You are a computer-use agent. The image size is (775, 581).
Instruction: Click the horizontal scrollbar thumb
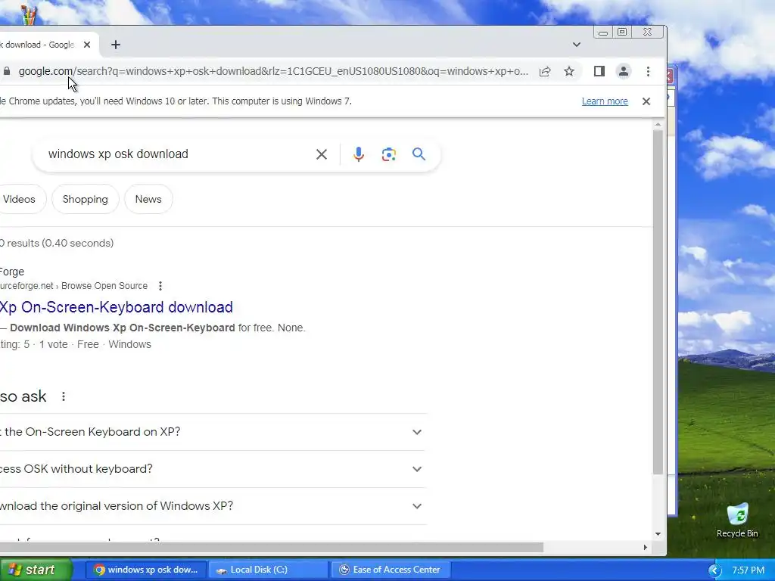[x=272, y=548]
